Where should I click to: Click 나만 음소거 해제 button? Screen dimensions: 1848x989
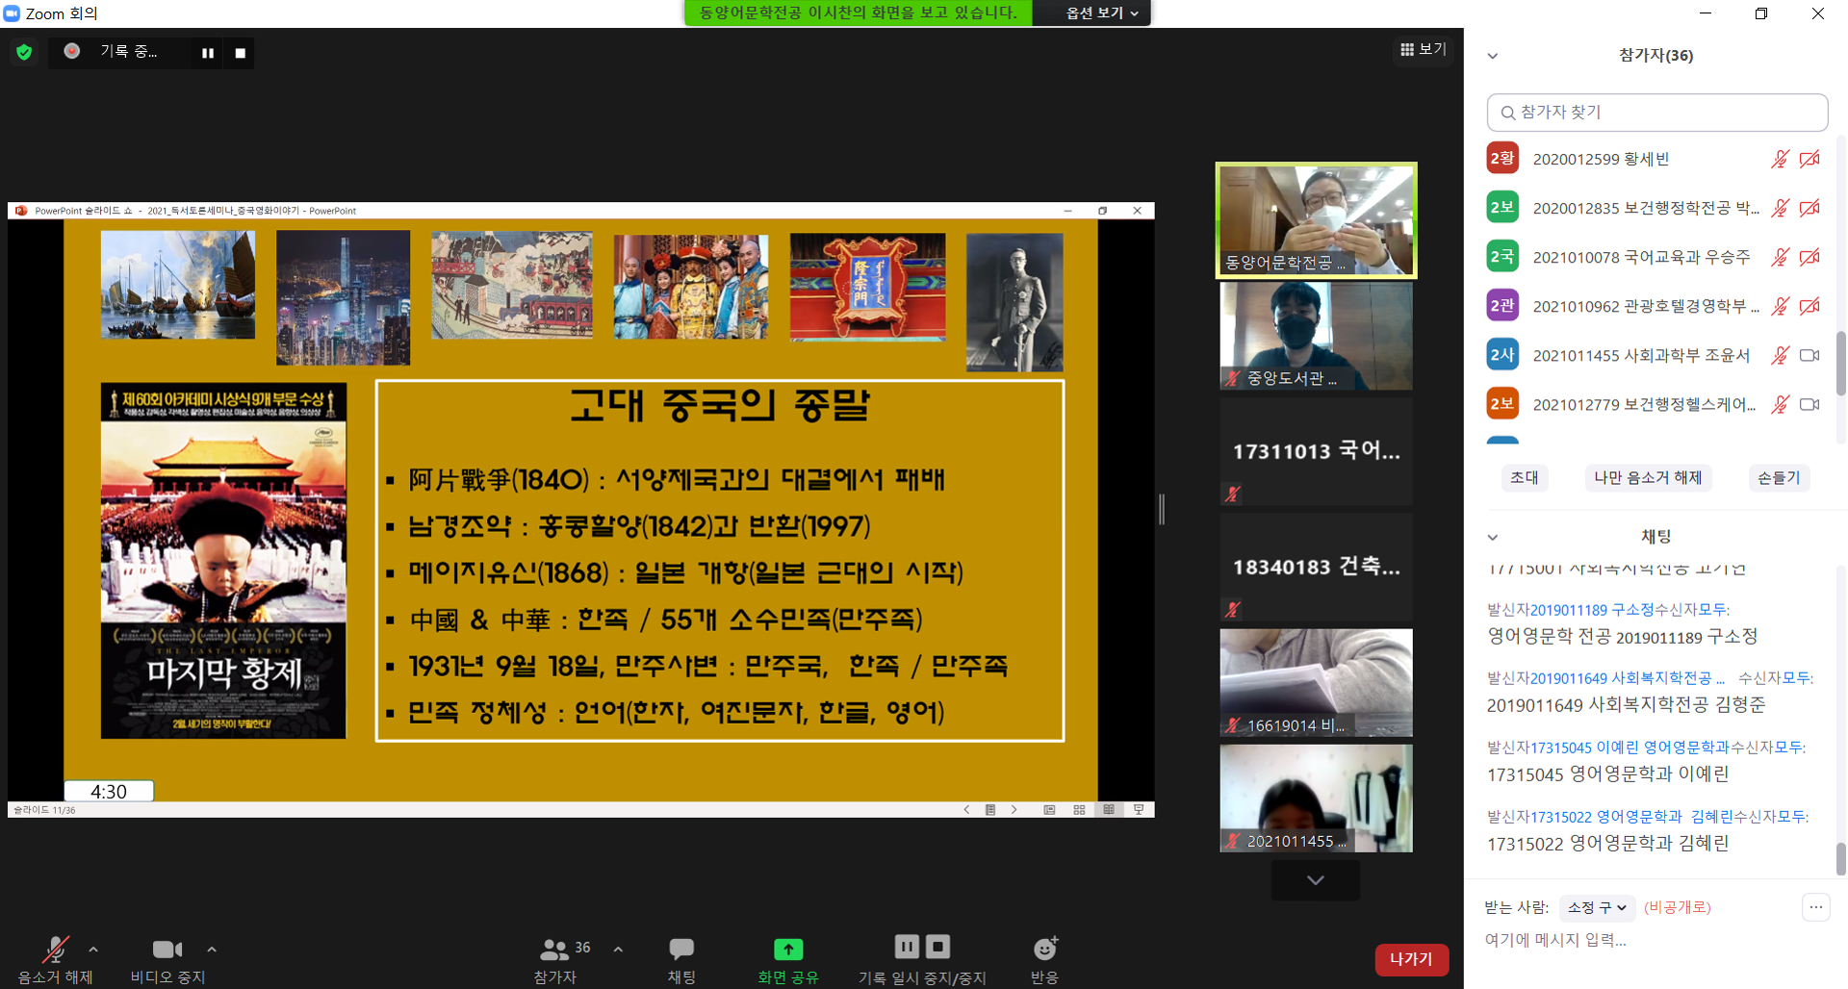tap(1648, 478)
